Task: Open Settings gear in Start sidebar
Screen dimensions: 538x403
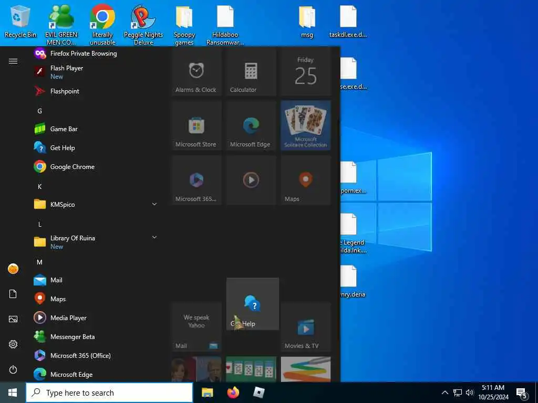Action: click(x=13, y=344)
